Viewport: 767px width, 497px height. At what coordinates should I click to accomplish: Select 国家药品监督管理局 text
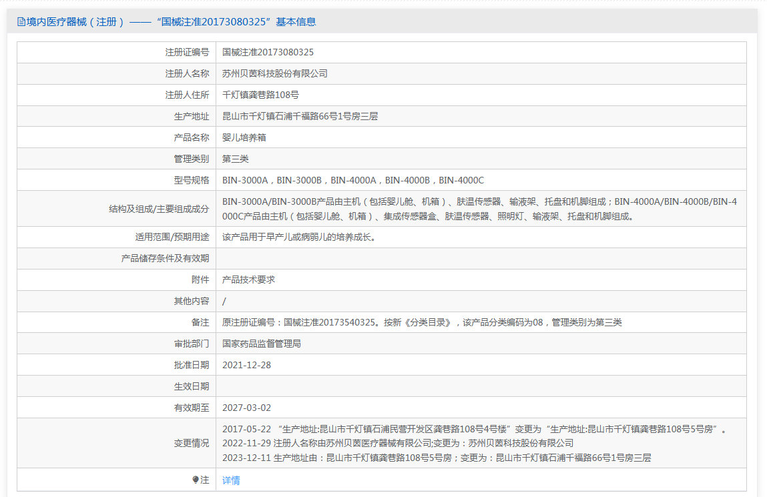(262, 344)
